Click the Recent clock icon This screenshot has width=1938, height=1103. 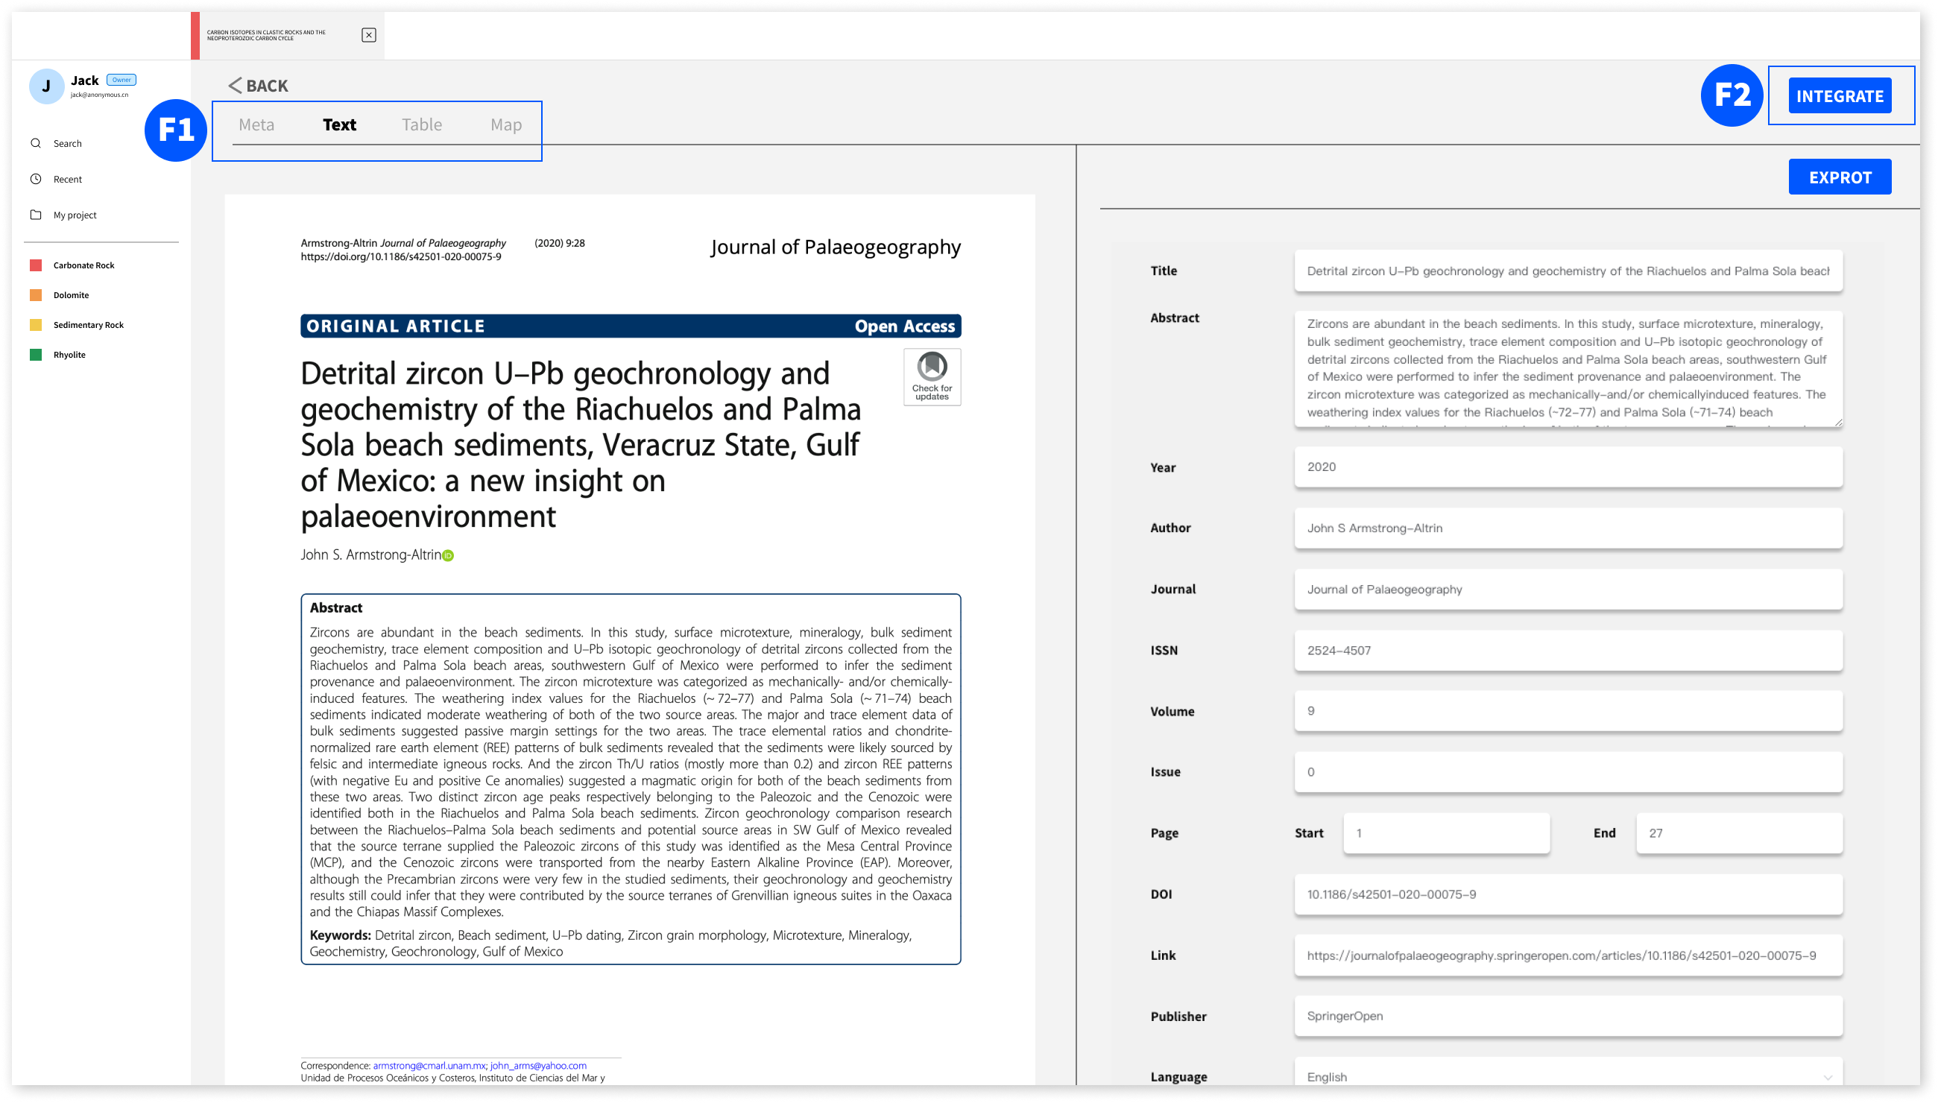pos(36,179)
